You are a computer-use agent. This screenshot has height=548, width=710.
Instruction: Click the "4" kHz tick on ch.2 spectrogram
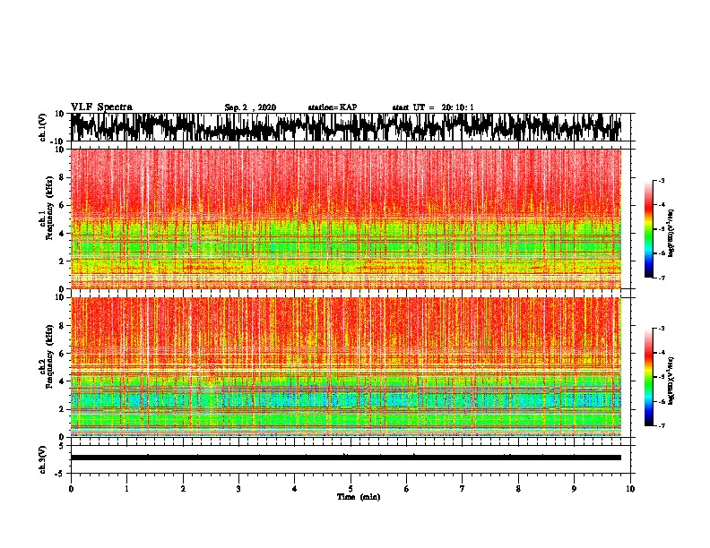pos(62,381)
